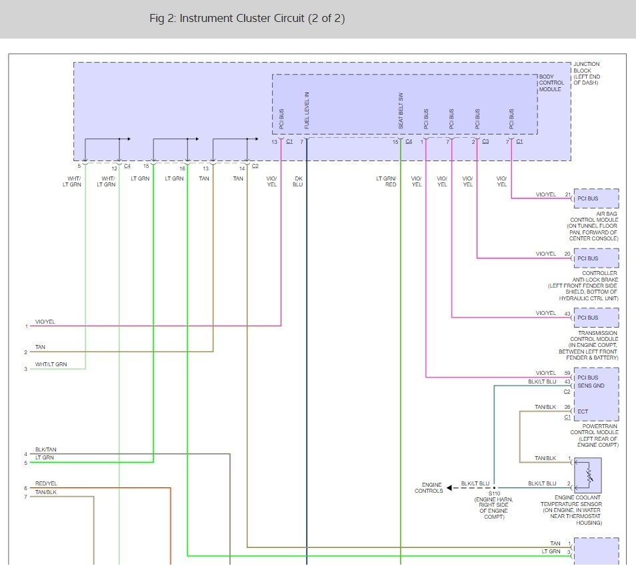The image size is (636, 574).
Task: Select the S110 splice dot
Action: pyautogui.click(x=494, y=488)
